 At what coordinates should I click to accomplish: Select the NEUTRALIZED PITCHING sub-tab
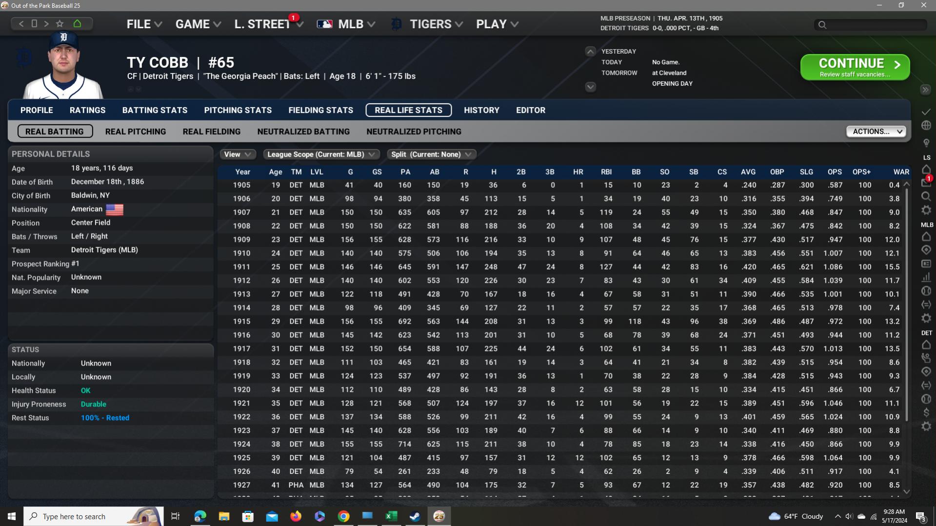414,132
